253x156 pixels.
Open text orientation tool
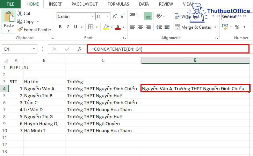[x=159, y=16]
